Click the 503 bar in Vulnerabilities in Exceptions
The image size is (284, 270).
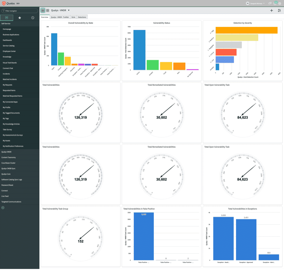point(269,257)
